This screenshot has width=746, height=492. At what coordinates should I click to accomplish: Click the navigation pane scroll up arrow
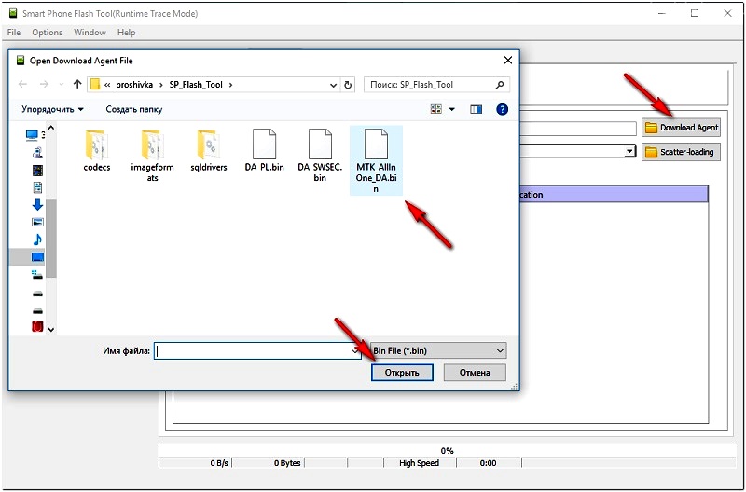tap(51, 128)
